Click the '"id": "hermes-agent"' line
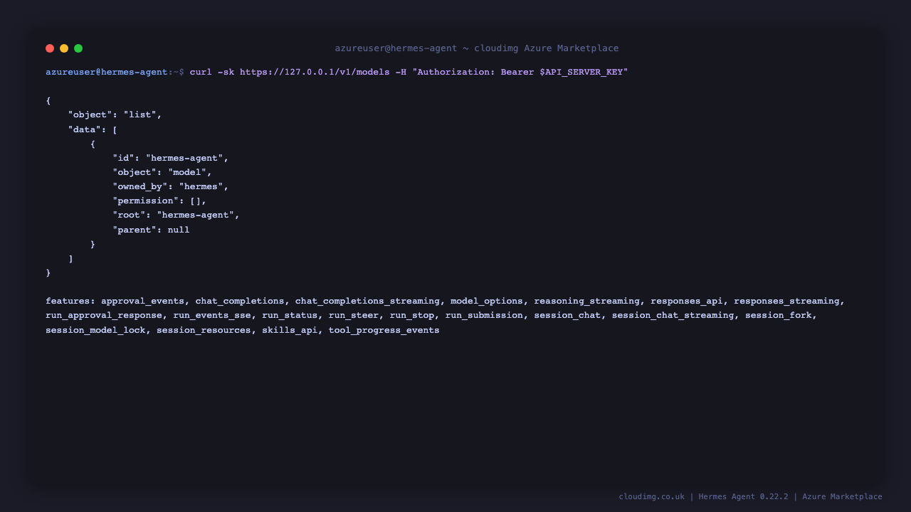This screenshot has width=911, height=512. (x=170, y=158)
